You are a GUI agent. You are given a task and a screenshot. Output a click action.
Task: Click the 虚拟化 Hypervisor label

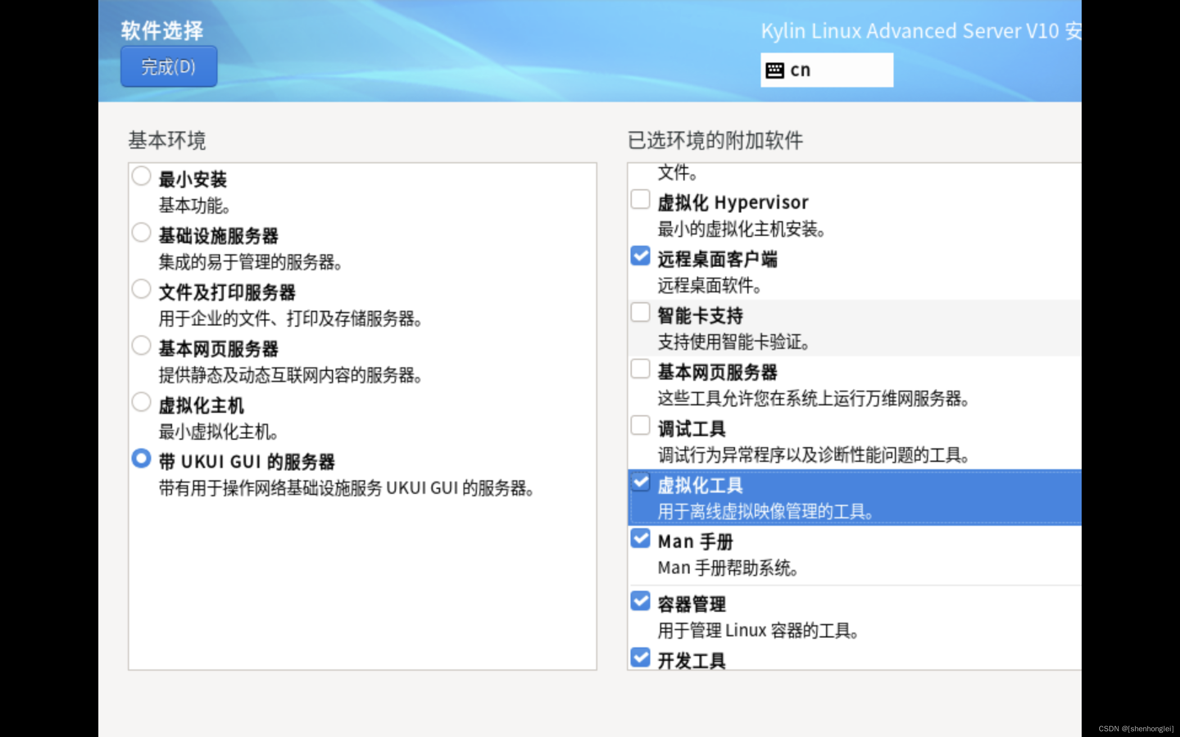(733, 203)
